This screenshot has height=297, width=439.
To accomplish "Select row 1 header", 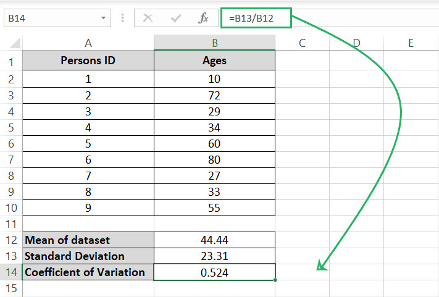I will [x=10, y=61].
